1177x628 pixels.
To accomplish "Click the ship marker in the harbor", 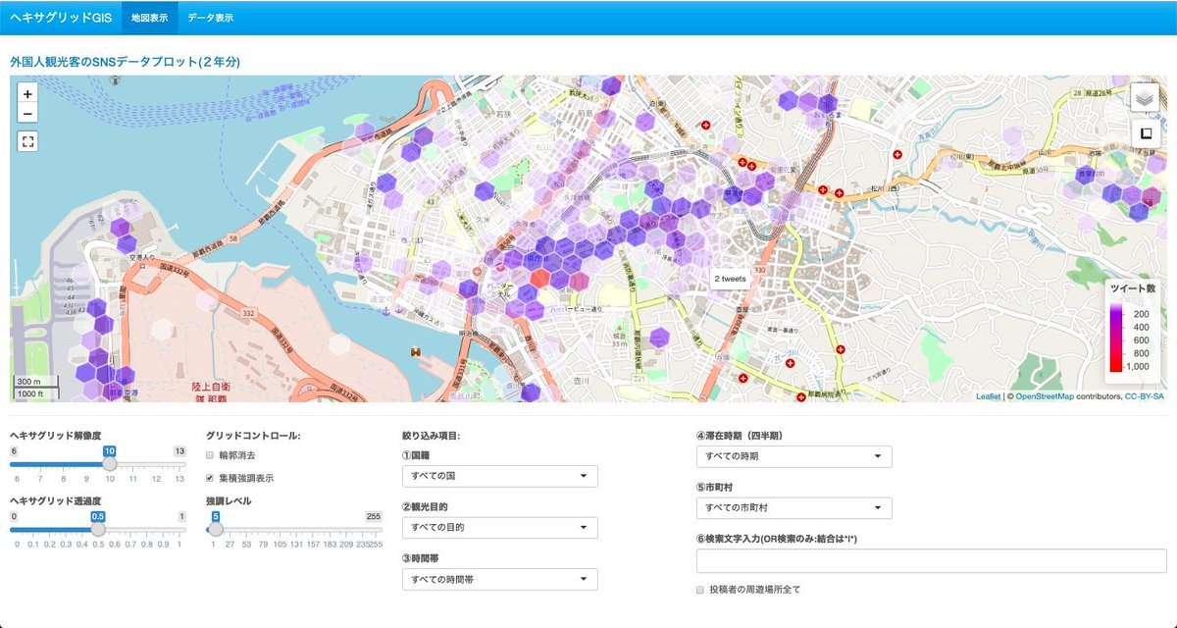I will click(417, 350).
